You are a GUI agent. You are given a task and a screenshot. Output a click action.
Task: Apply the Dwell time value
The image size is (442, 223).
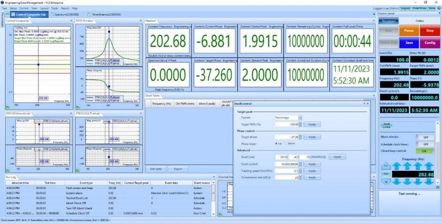point(337,157)
